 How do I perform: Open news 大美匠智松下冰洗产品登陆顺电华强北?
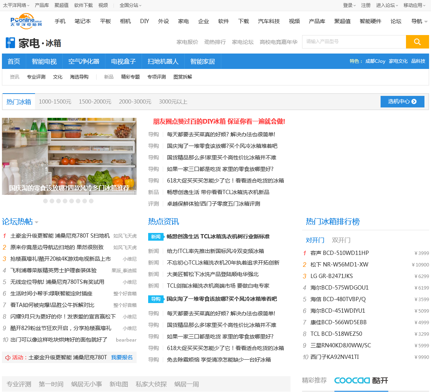[x=212, y=275]
